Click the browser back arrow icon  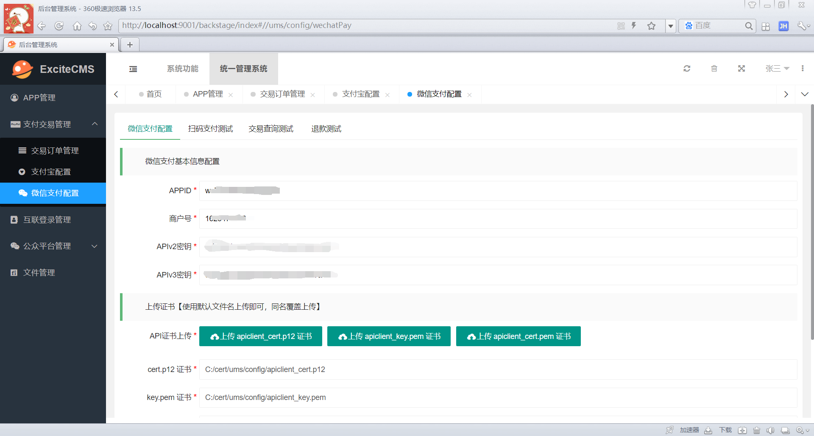tap(42, 26)
